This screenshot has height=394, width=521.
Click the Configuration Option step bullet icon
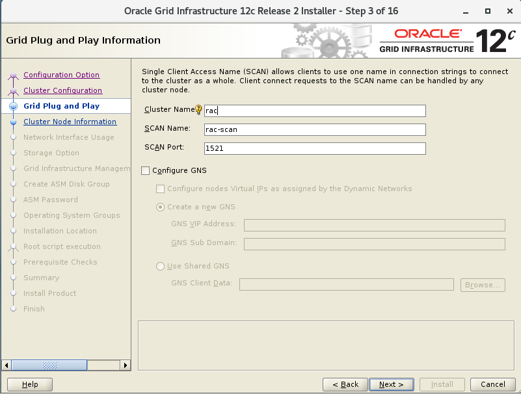[13, 75]
